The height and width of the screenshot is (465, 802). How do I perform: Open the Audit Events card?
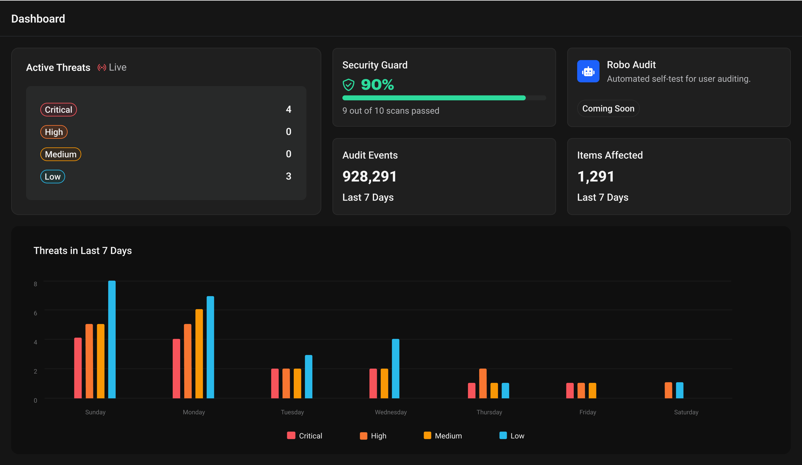[x=444, y=176]
